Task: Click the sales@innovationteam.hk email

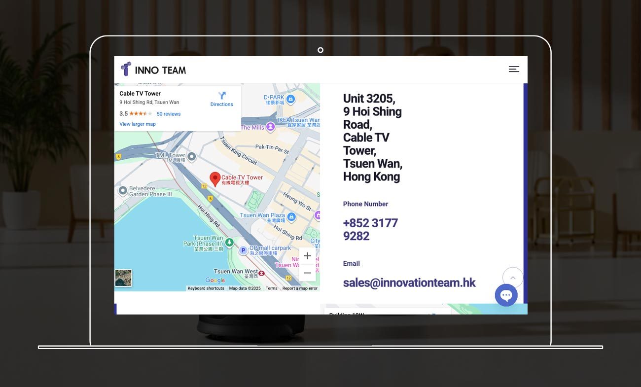Action: [409, 282]
